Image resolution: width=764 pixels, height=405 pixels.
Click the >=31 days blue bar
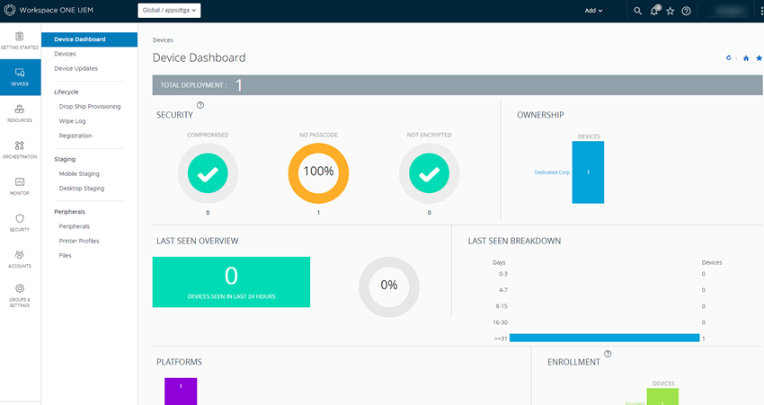(x=604, y=338)
